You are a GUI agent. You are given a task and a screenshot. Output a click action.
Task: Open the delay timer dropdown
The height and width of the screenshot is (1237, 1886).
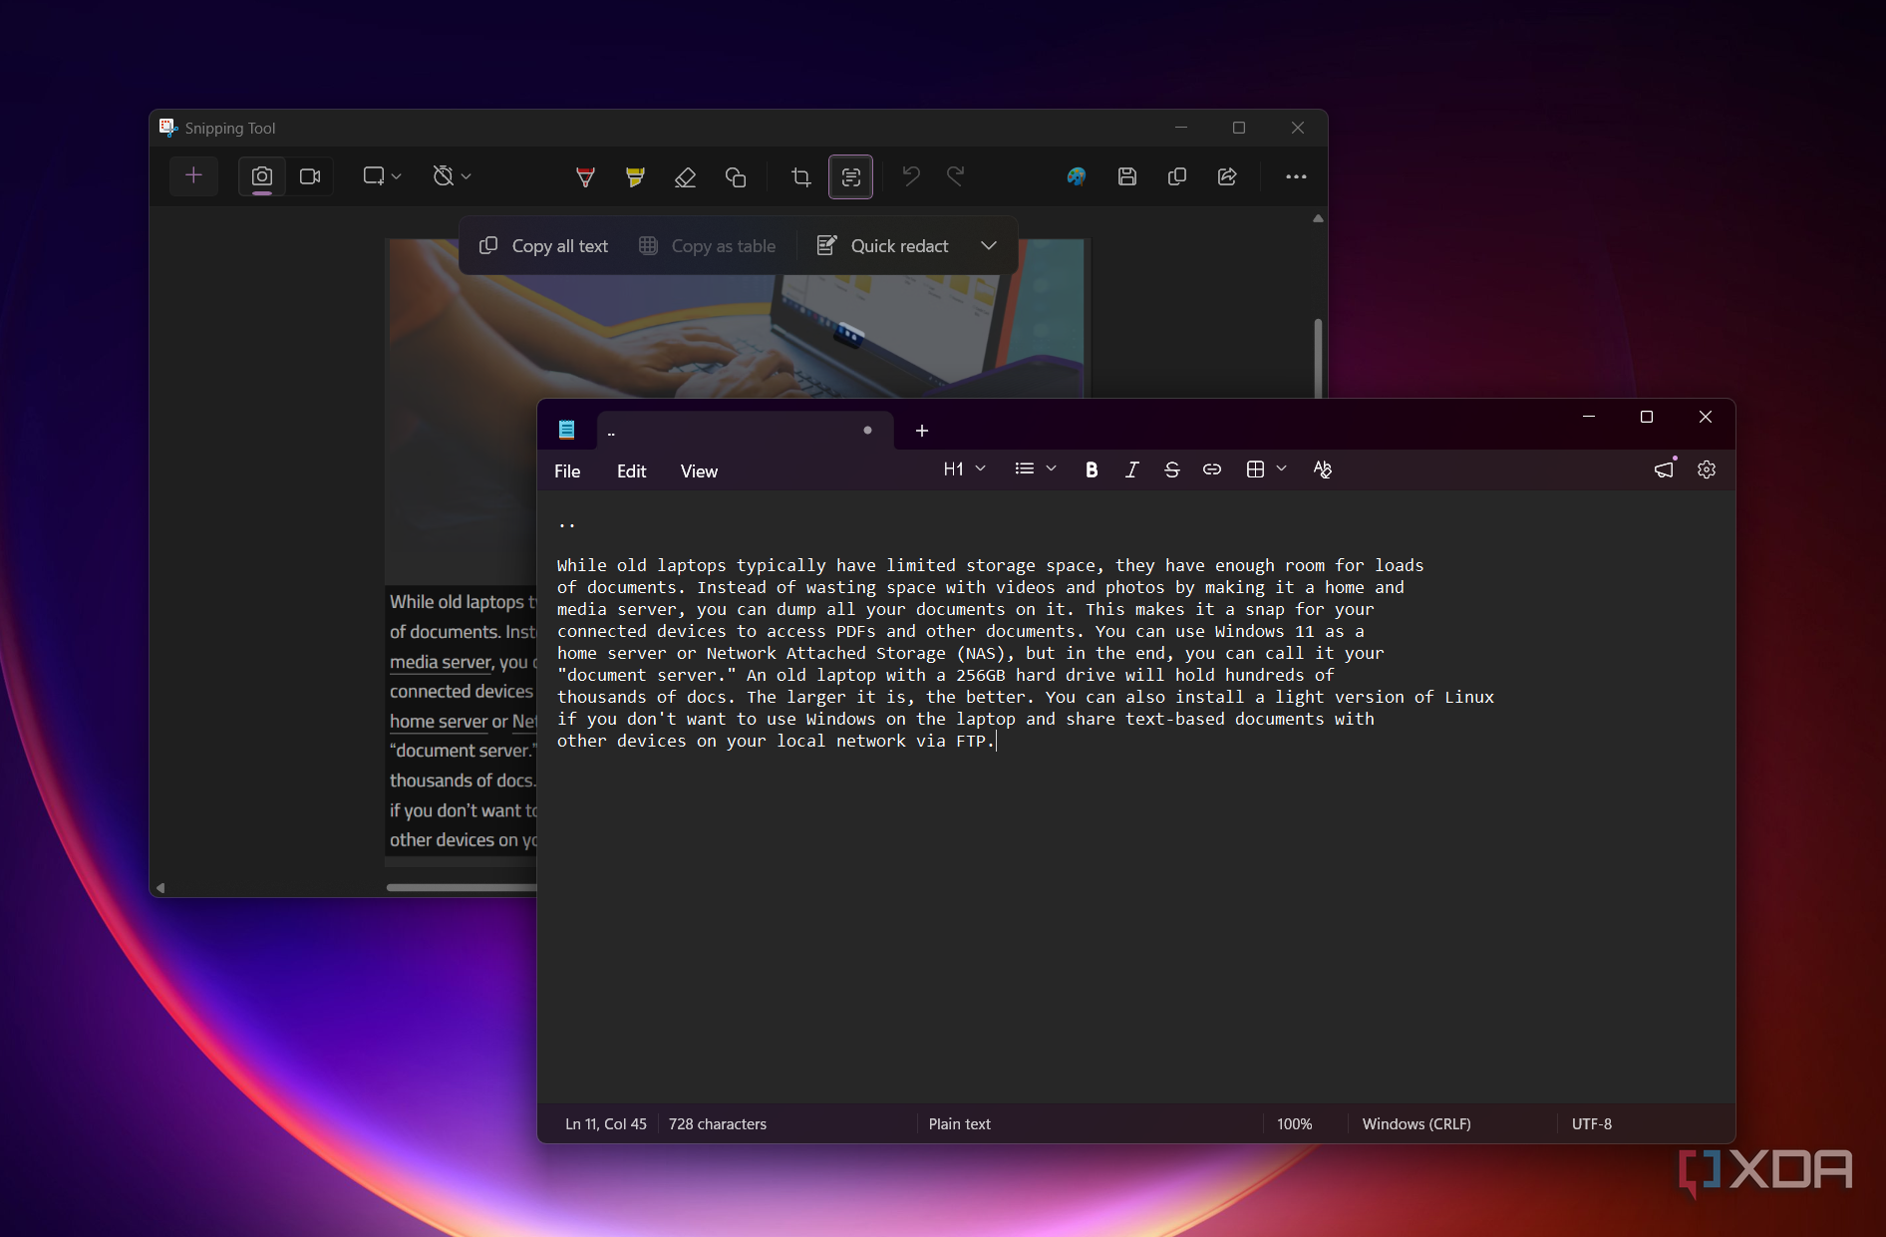coord(452,176)
